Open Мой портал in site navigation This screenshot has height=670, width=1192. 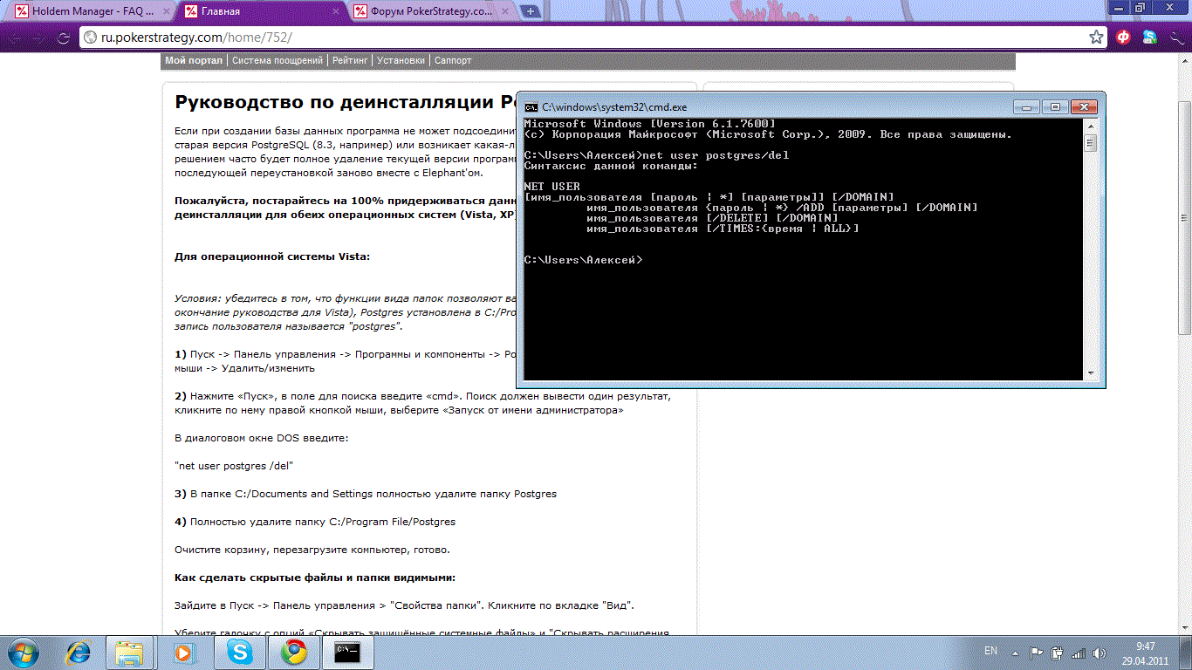[194, 61]
